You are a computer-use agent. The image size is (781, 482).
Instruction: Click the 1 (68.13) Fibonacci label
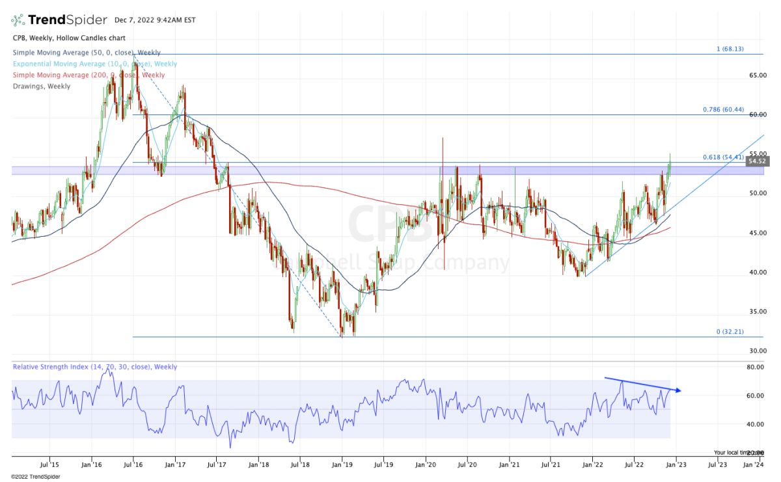point(729,49)
